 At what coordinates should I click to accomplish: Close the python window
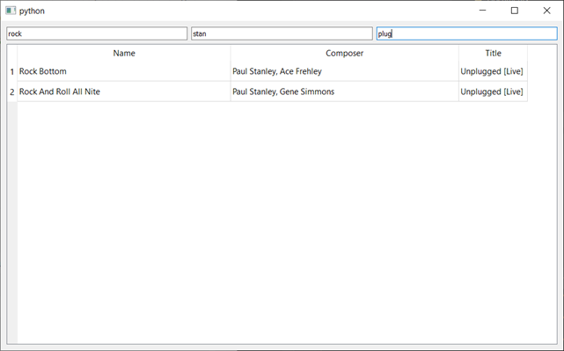point(546,11)
